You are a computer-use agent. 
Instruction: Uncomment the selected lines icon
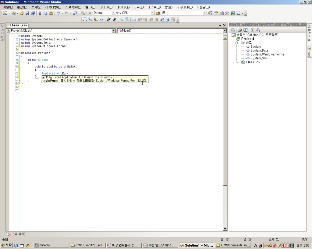pos(127,19)
